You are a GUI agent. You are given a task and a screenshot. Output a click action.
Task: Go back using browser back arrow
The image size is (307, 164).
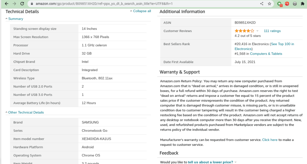pos(7,4)
